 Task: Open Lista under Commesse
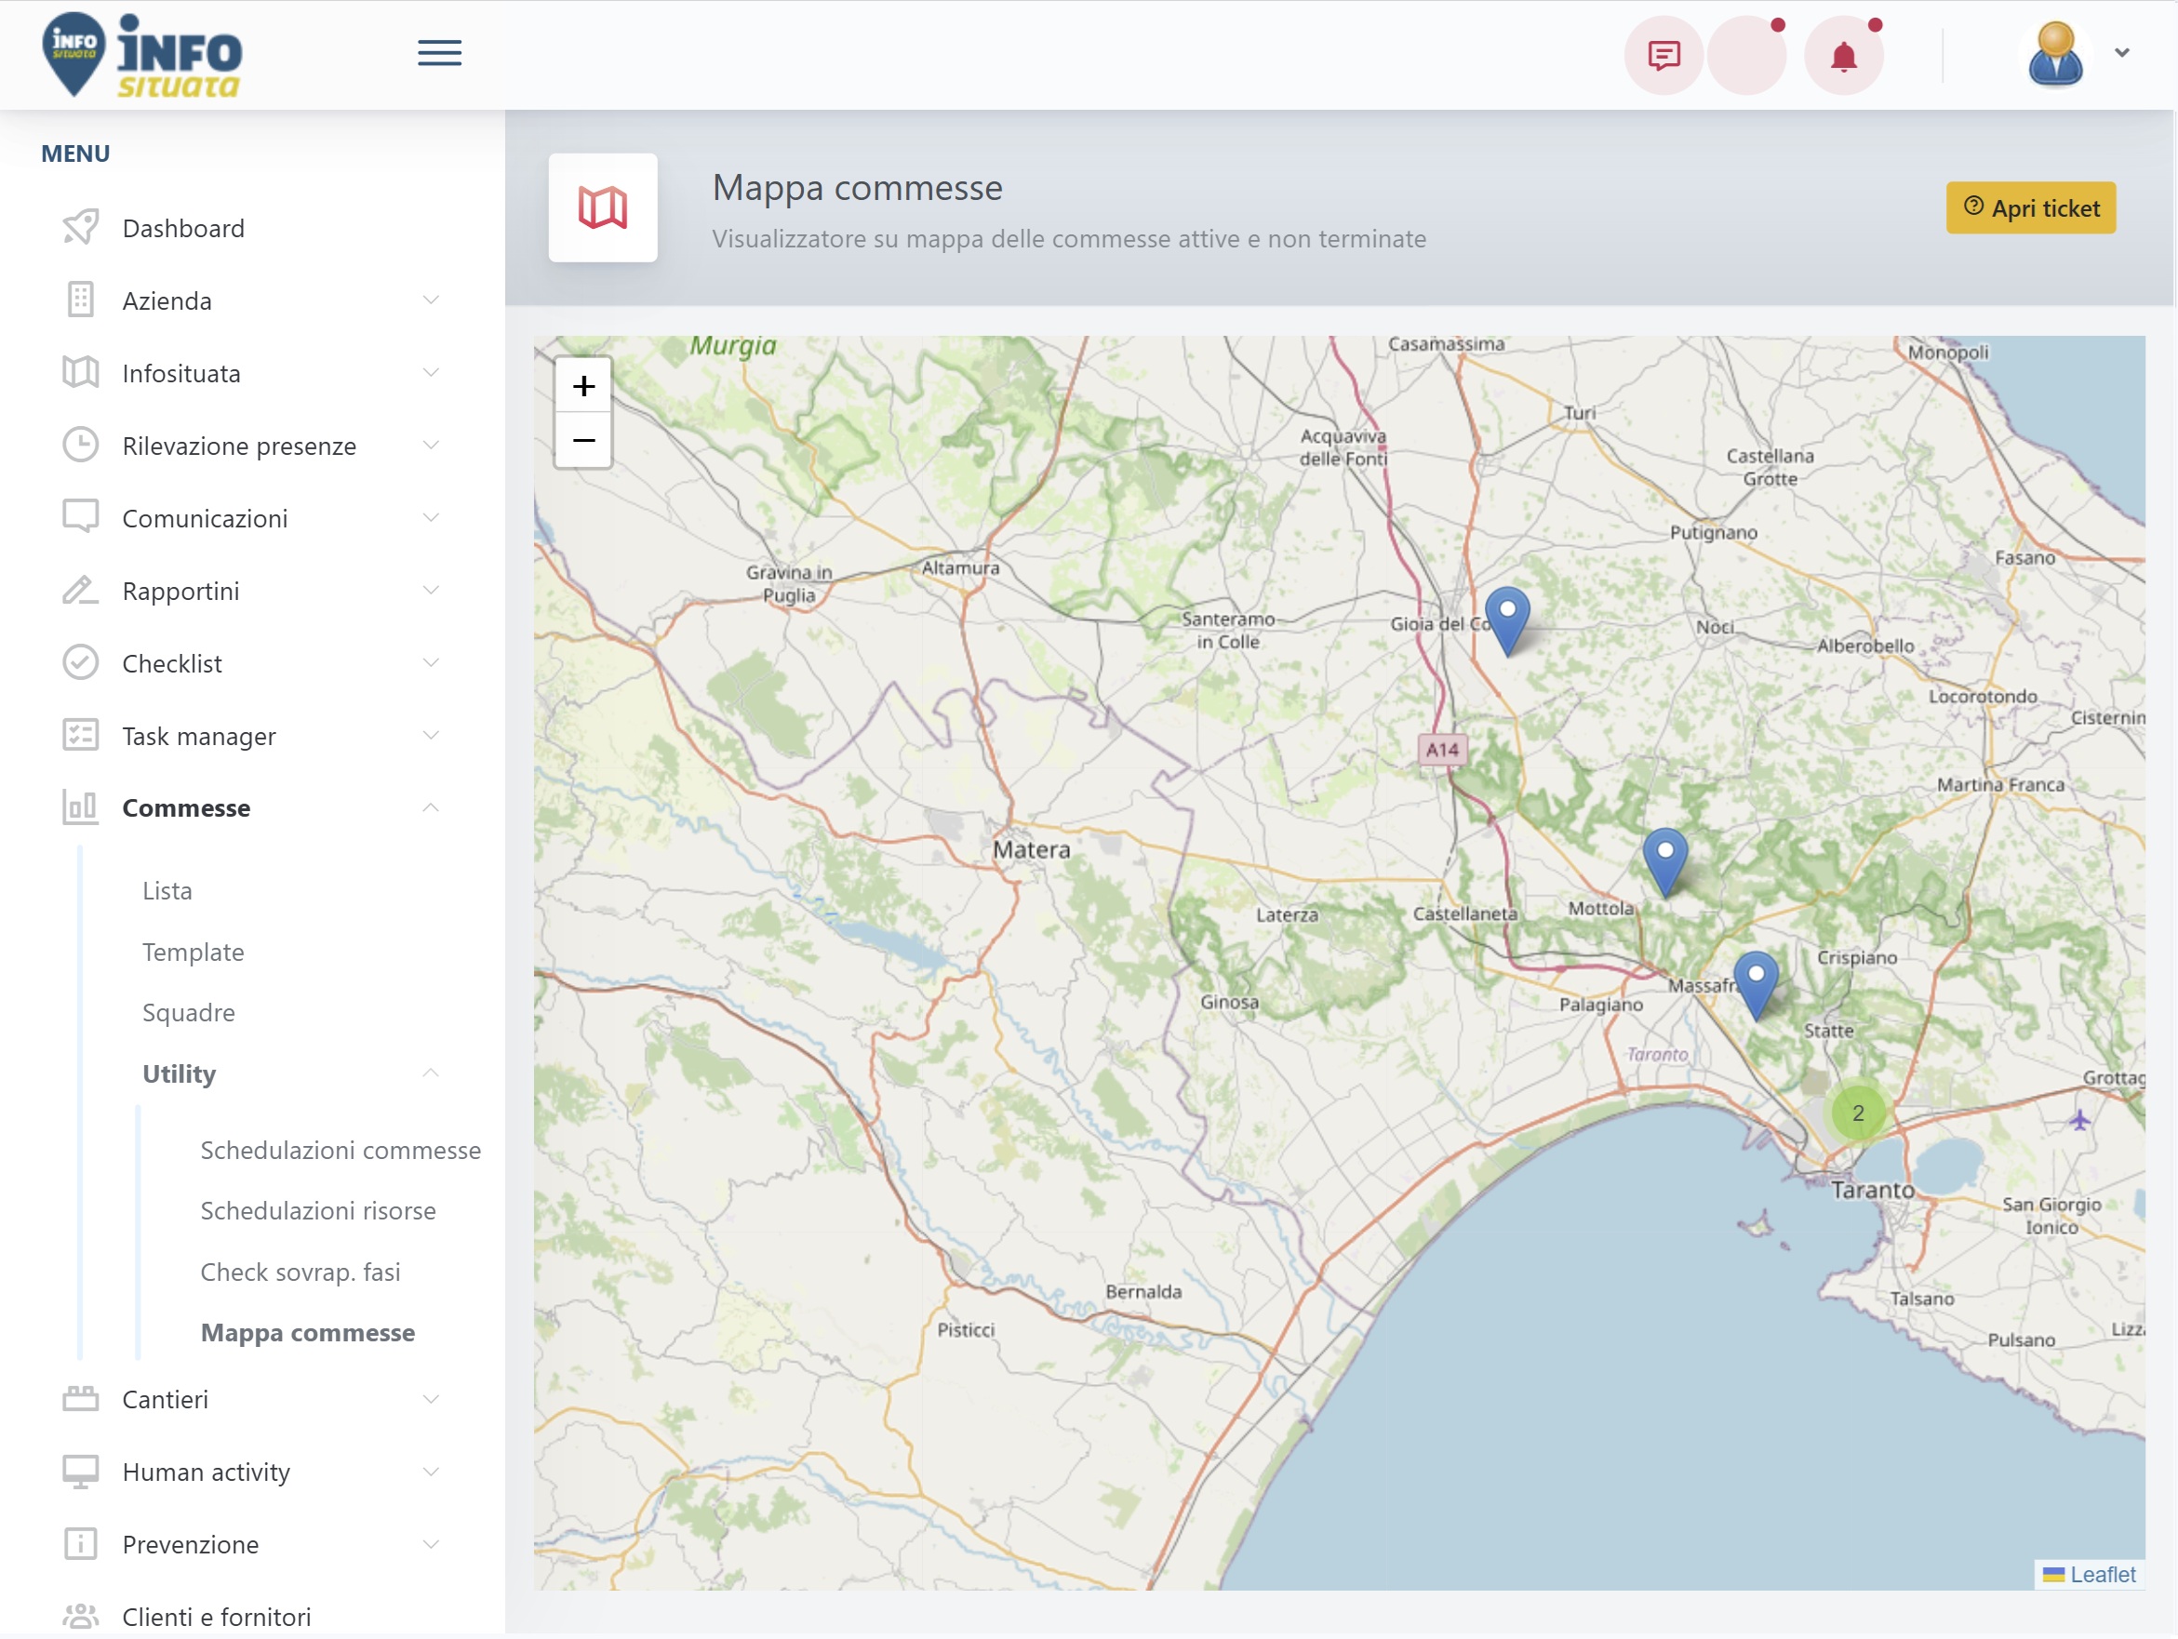[x=167, y=891]
